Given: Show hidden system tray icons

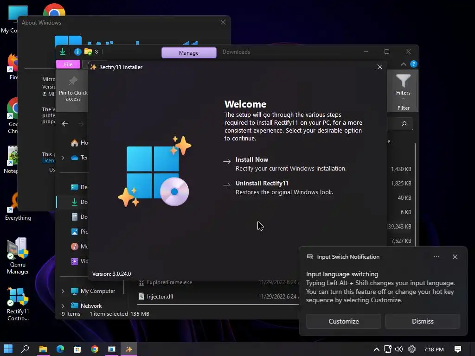Looking at the screenshot, I should 376,350.
